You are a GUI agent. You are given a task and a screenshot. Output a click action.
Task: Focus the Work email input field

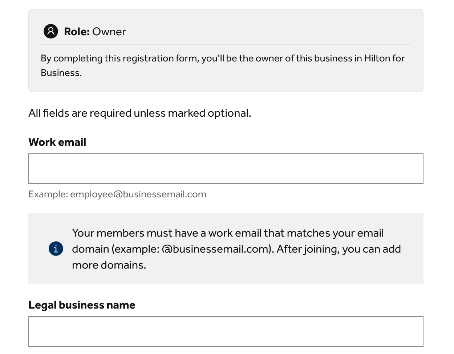pyautogui.click(x=226, y=169)
